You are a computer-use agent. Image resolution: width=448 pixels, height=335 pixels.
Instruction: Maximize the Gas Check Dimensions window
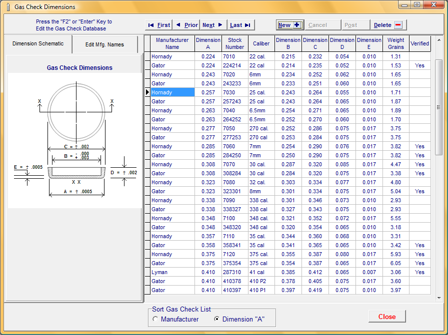[417, 5]
